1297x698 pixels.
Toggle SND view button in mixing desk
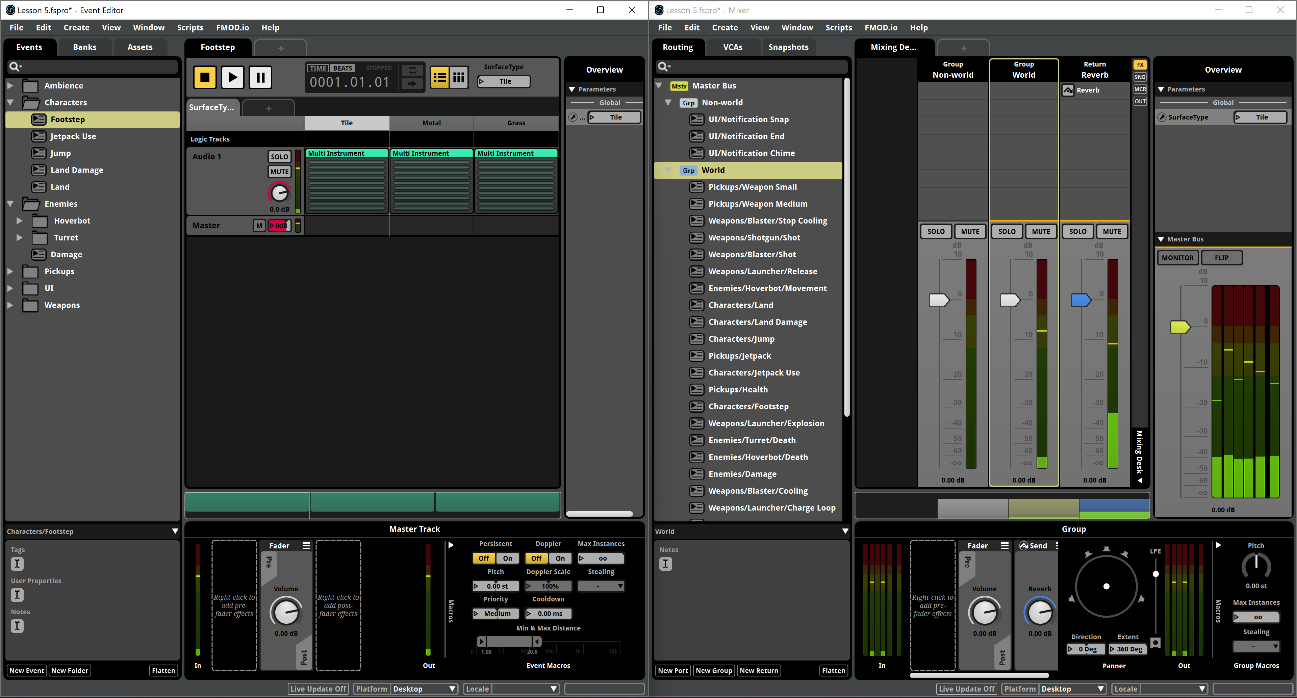pyautogui.click(x=1140, y=77)
